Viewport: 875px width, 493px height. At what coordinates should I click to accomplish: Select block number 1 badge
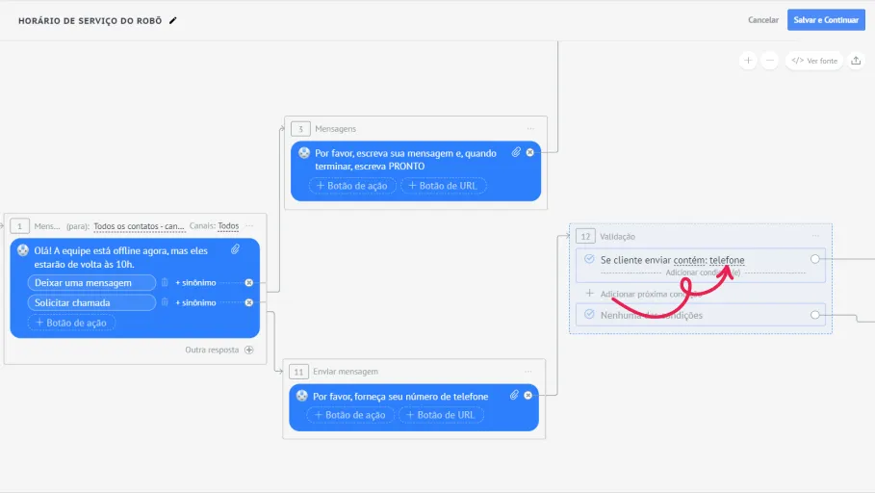point(19,226)
